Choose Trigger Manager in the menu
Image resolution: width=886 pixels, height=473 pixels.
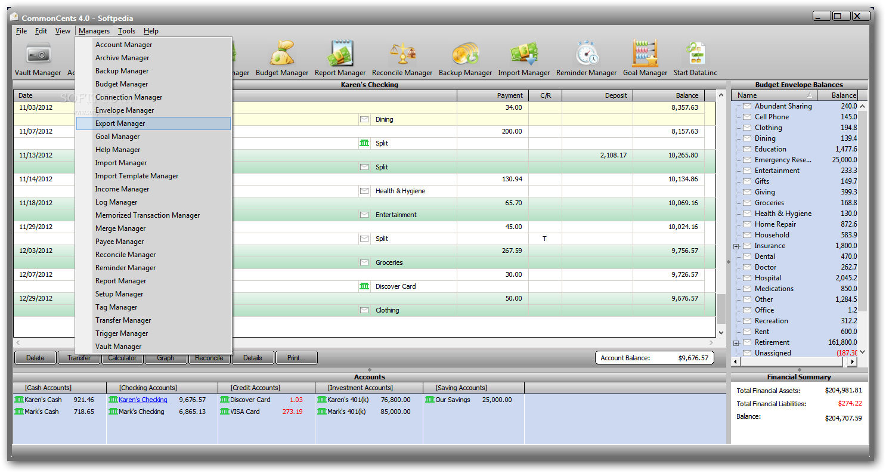pyautogui.click(x=153, y=333)
